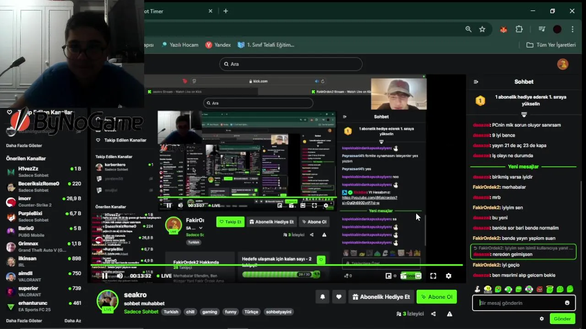The image size is (586, 329).
Task: Open the Yandex bookmark
Action: [218, 45]
